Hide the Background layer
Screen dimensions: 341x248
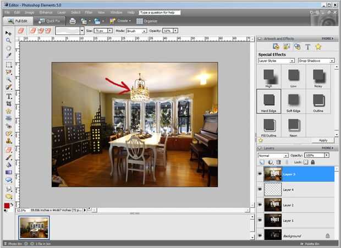[x=261, y=236]
